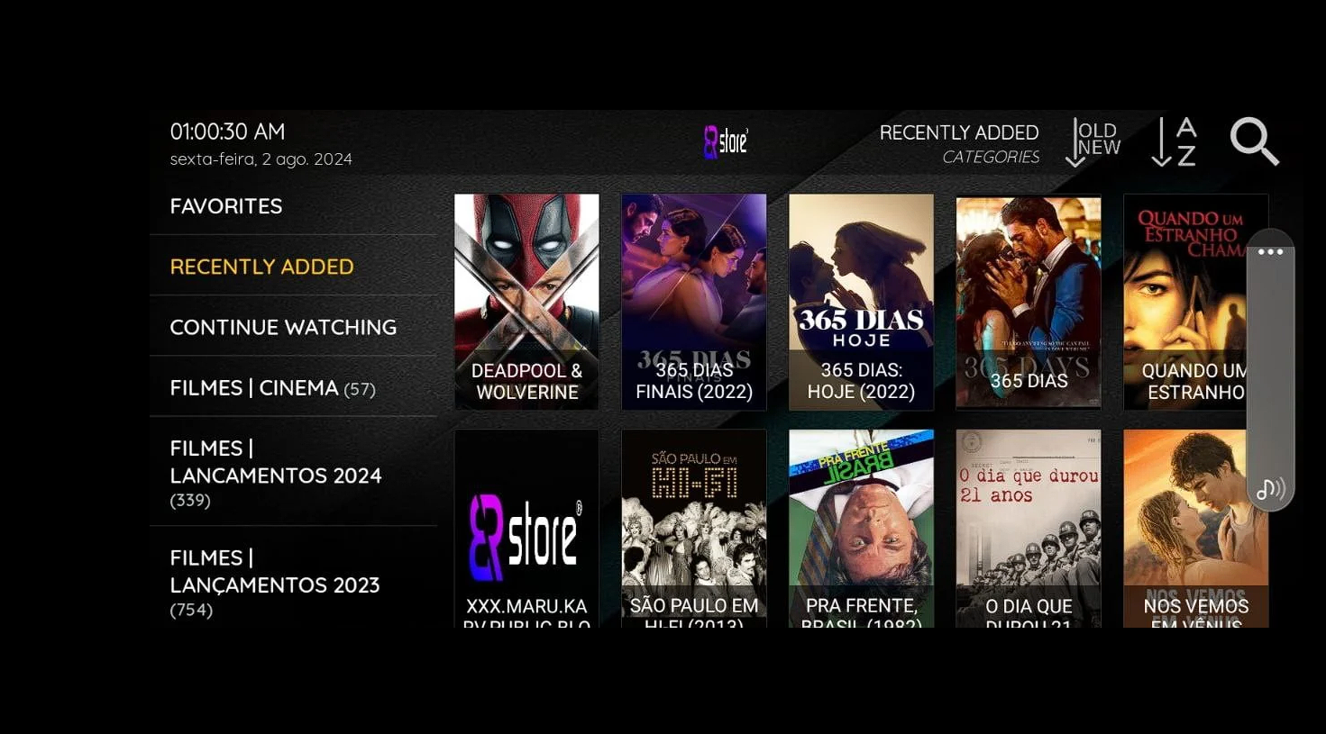
Task: Open the Continue Watching list
Action: (283, 327)
